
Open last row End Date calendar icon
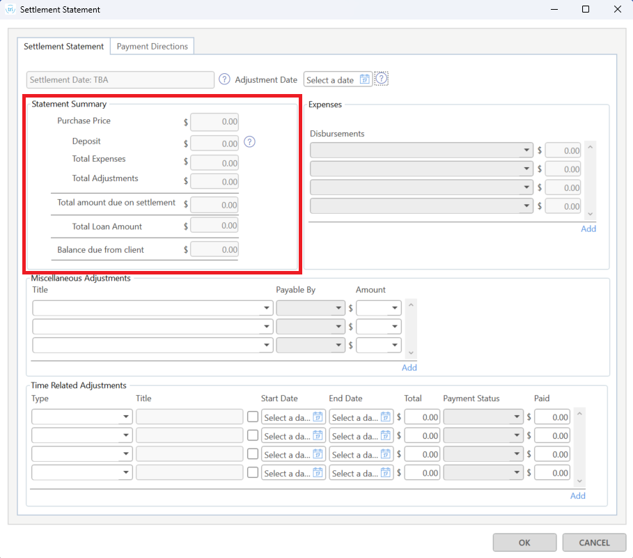pos(386,473)
